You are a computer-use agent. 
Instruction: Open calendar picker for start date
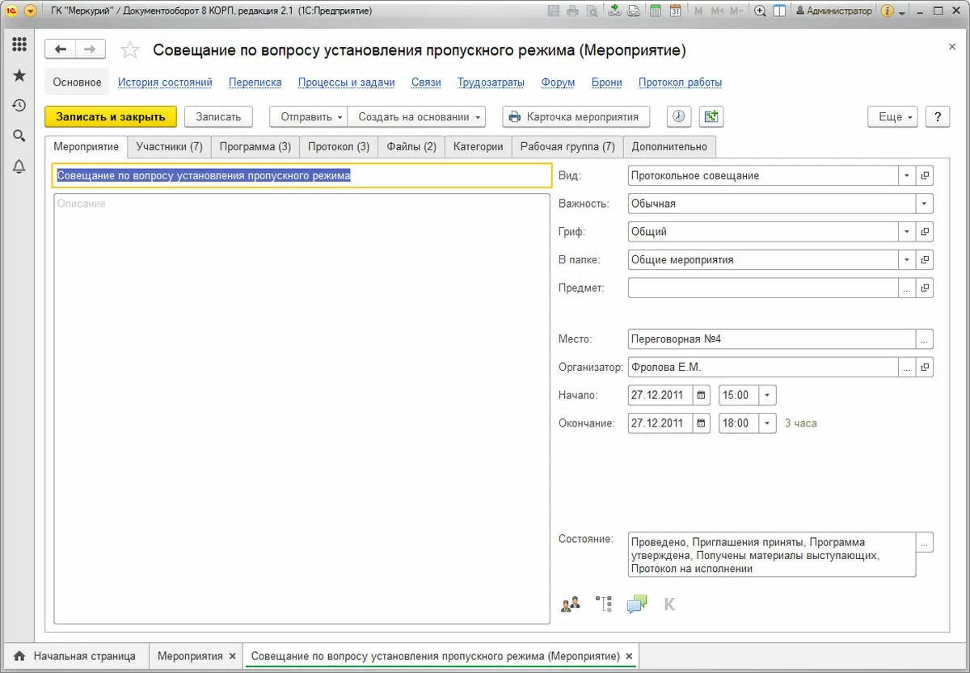tap(702, 396)
